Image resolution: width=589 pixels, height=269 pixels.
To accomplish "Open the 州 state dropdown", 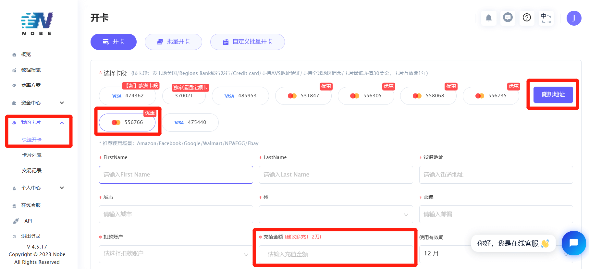I will (x=336, y=214).
